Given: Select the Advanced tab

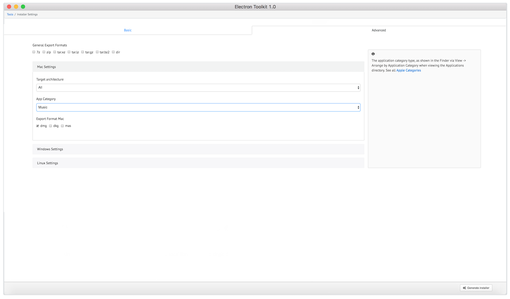Looking at the screenshot, I should 379,30.
